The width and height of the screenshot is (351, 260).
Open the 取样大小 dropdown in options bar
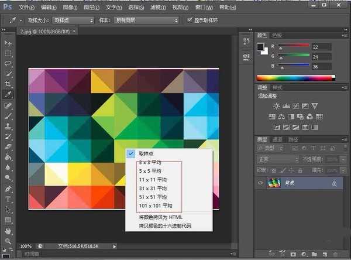(x=72, y=20)
